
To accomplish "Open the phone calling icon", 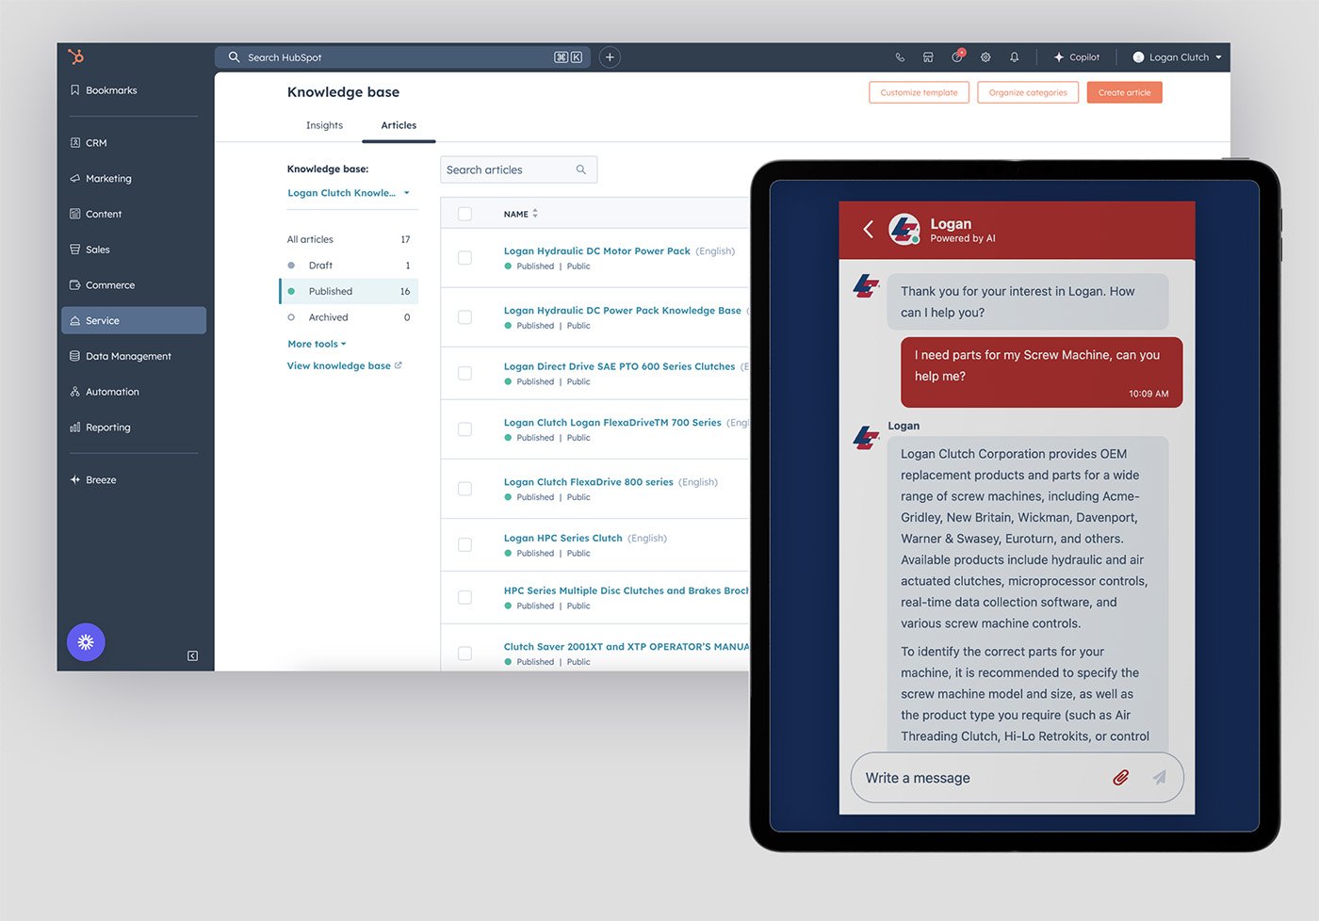I will (x=900, y=57).
